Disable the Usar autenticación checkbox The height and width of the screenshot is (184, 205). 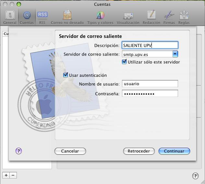click(66, 75)
